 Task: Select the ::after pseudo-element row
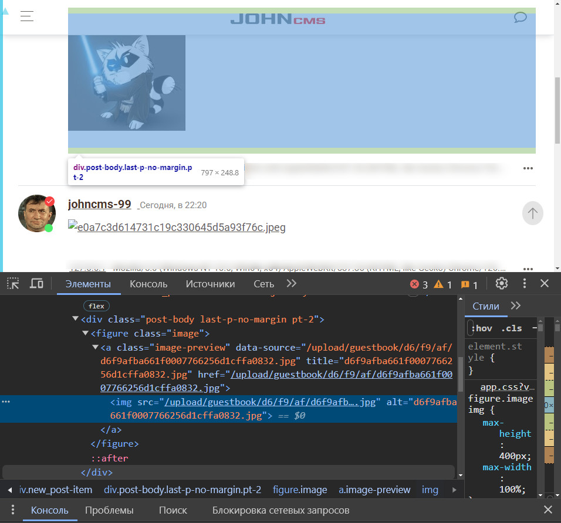(110, 459)
